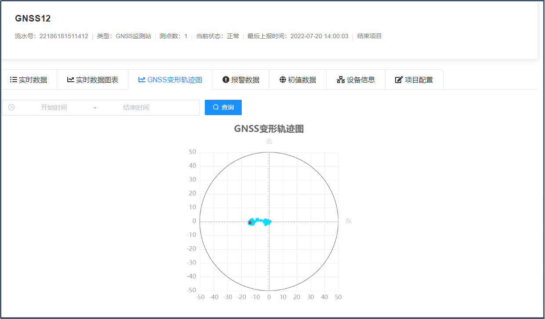Click the network icon on 设备信息 tab

pyautogui.click(x=341, y=80)
